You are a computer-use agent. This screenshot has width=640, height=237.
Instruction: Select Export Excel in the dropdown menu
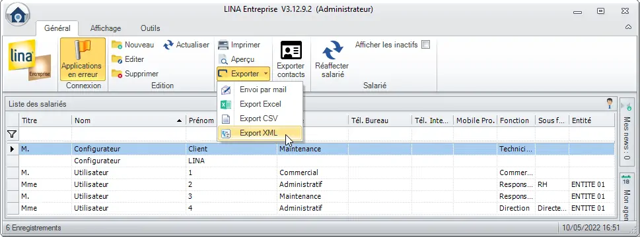point(260,104)
